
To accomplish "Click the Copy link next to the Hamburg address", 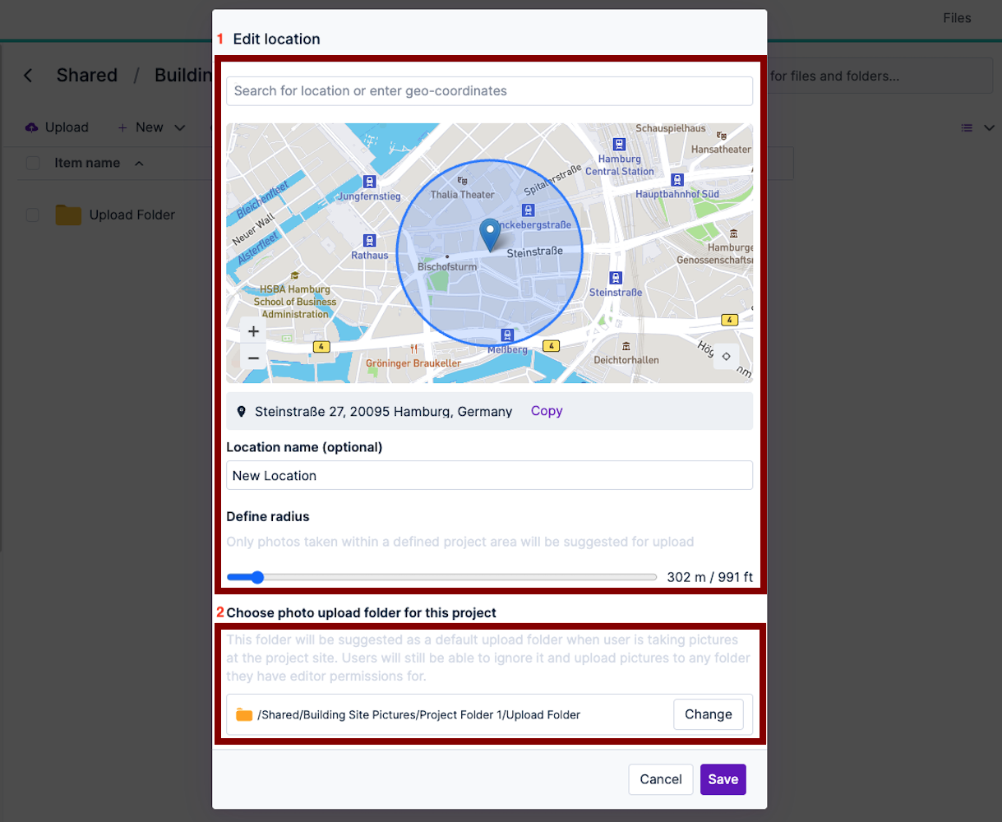I will [546, 411].
